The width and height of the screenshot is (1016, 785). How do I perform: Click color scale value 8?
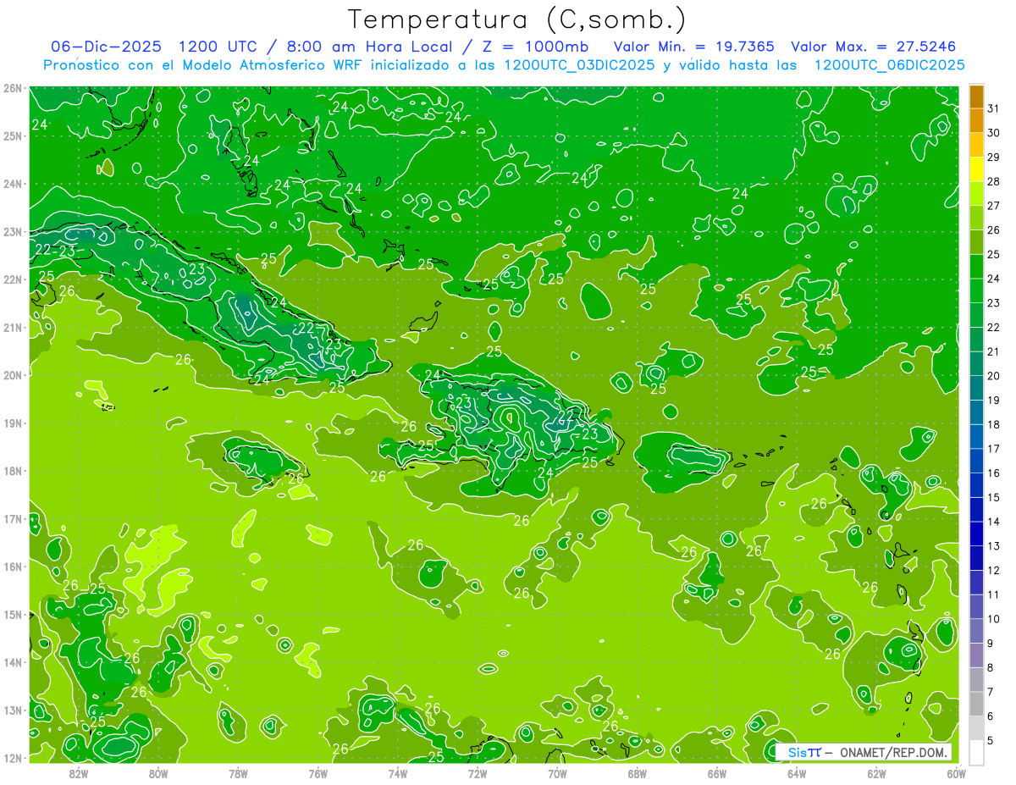coord(991,667)
